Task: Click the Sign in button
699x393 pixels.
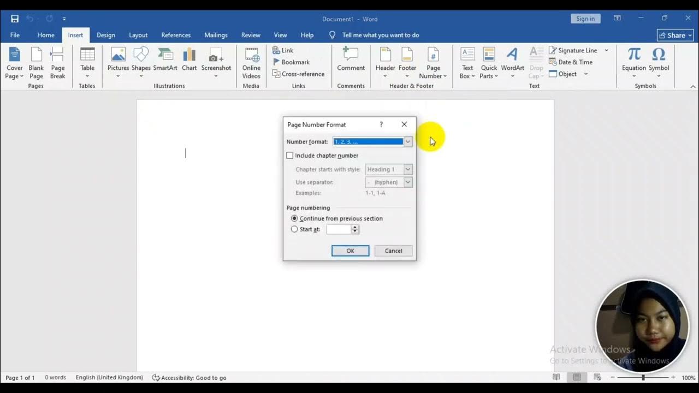Action: point(585,19)
